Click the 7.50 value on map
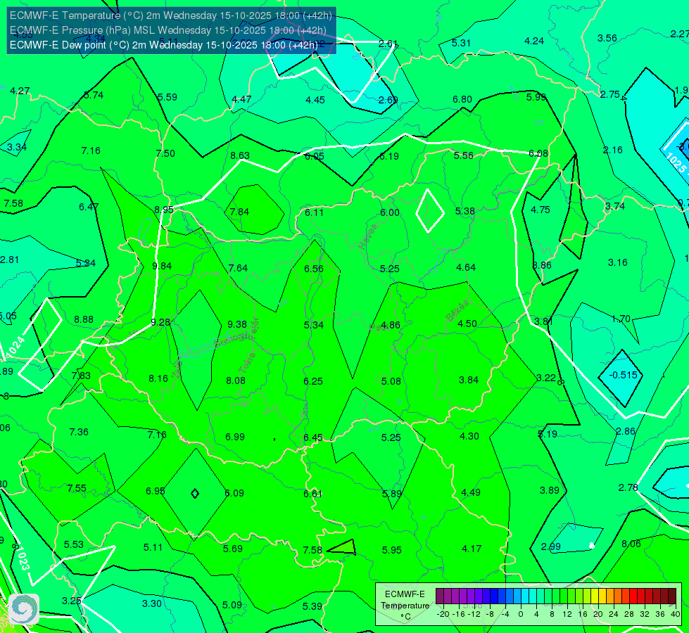The image size is (689, 633). tap(165, 153)
